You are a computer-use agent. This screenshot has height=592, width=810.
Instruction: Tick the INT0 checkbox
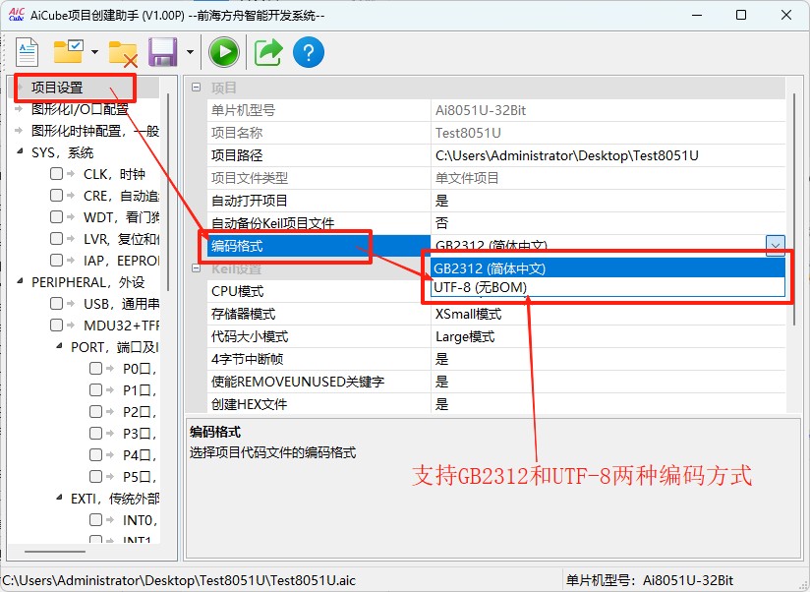[x=95, y=519]
